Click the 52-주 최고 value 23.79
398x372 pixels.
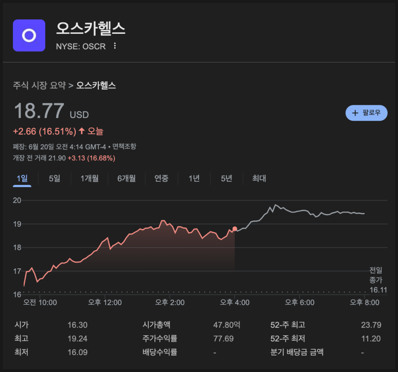[371, 325]
